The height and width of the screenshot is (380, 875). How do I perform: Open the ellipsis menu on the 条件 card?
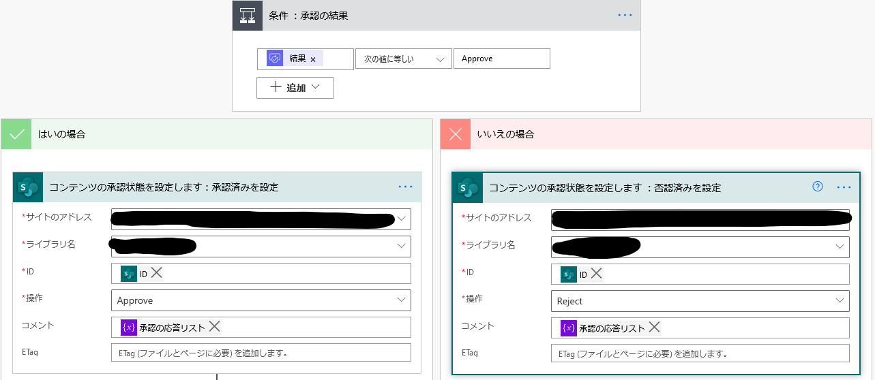coord(625,15)
